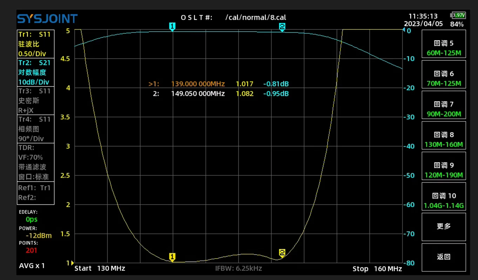Tap the 84% battery percentage
The width and height of the screenshot is (478, 280).
click(x=457, y=24)
